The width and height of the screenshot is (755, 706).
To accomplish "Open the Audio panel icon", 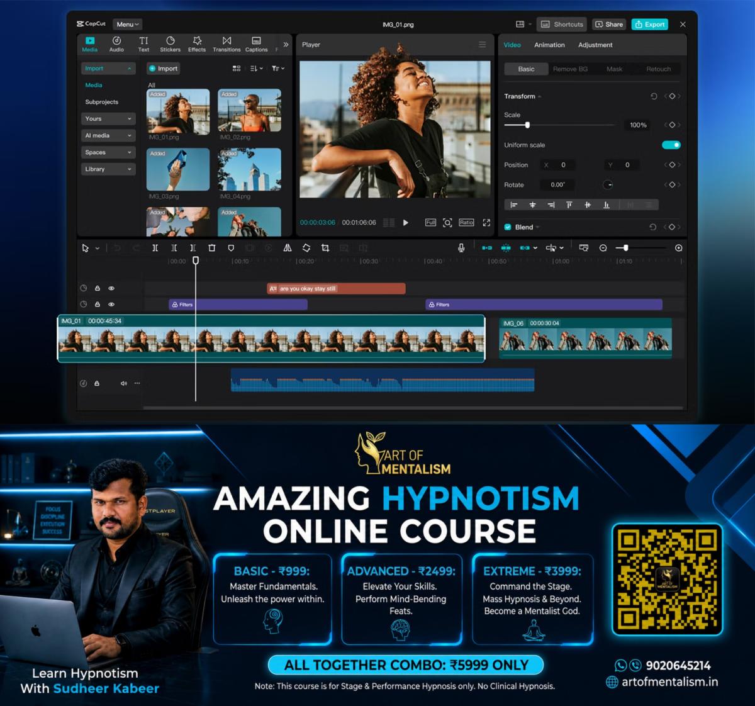I will click(116, 43).
